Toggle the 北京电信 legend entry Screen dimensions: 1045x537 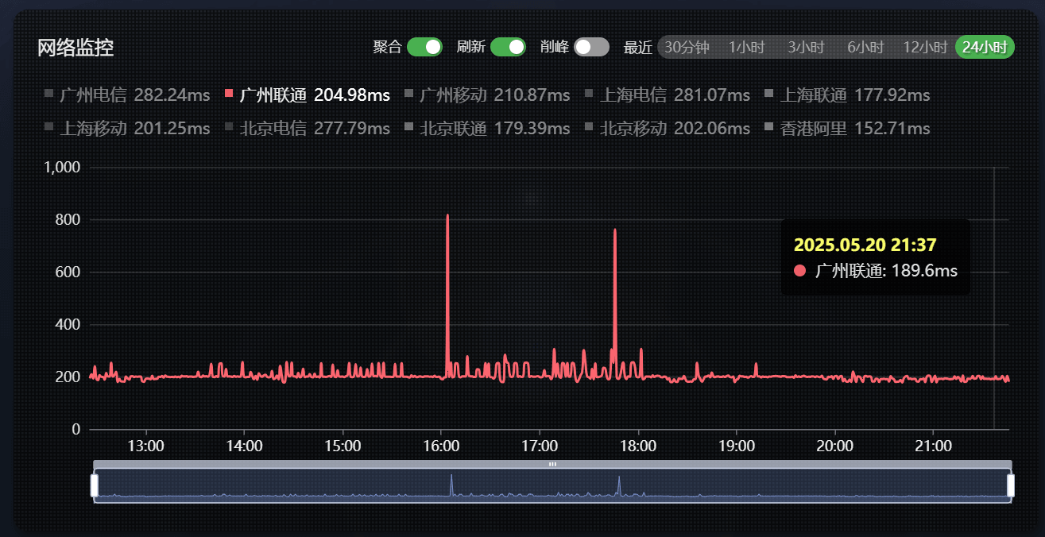307,129
